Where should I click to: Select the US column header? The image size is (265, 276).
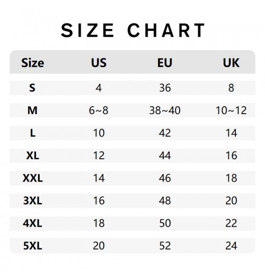pyautogui.click(x=99, y=63)
